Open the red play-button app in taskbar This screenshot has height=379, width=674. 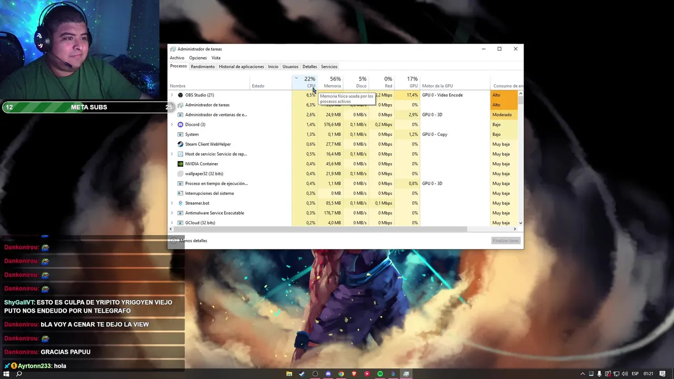[367, 374]
